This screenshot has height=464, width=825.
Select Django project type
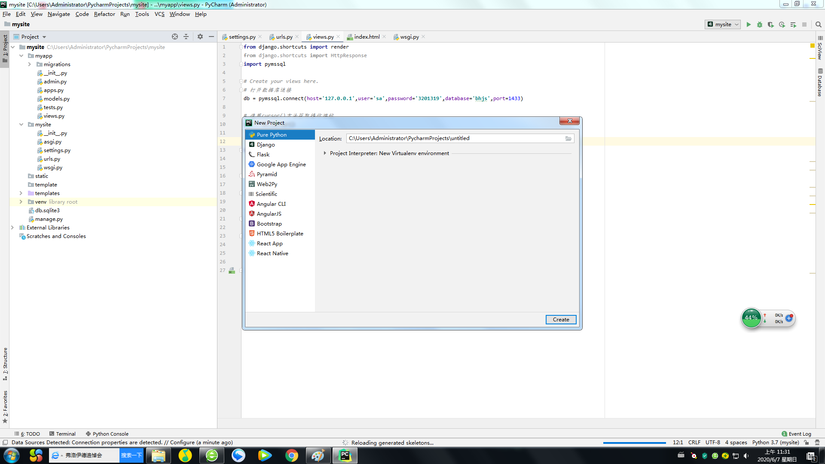266,145
